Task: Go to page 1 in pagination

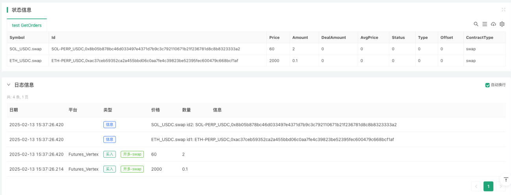Action: [x=488, y=186]
